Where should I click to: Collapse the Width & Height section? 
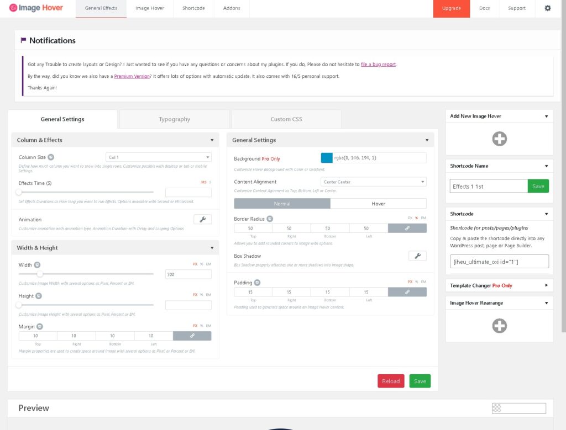tap(212, 248)
